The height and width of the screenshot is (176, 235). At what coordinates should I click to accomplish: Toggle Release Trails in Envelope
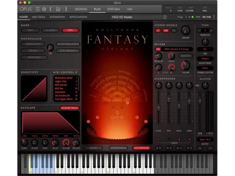(70, 108)
